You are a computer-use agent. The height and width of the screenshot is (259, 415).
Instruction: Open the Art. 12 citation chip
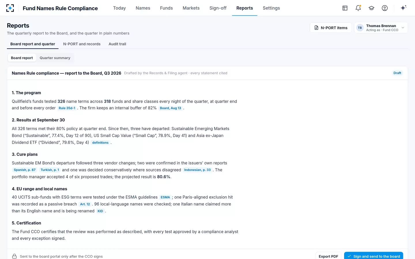pyautogui.click(x=85, y=204)
